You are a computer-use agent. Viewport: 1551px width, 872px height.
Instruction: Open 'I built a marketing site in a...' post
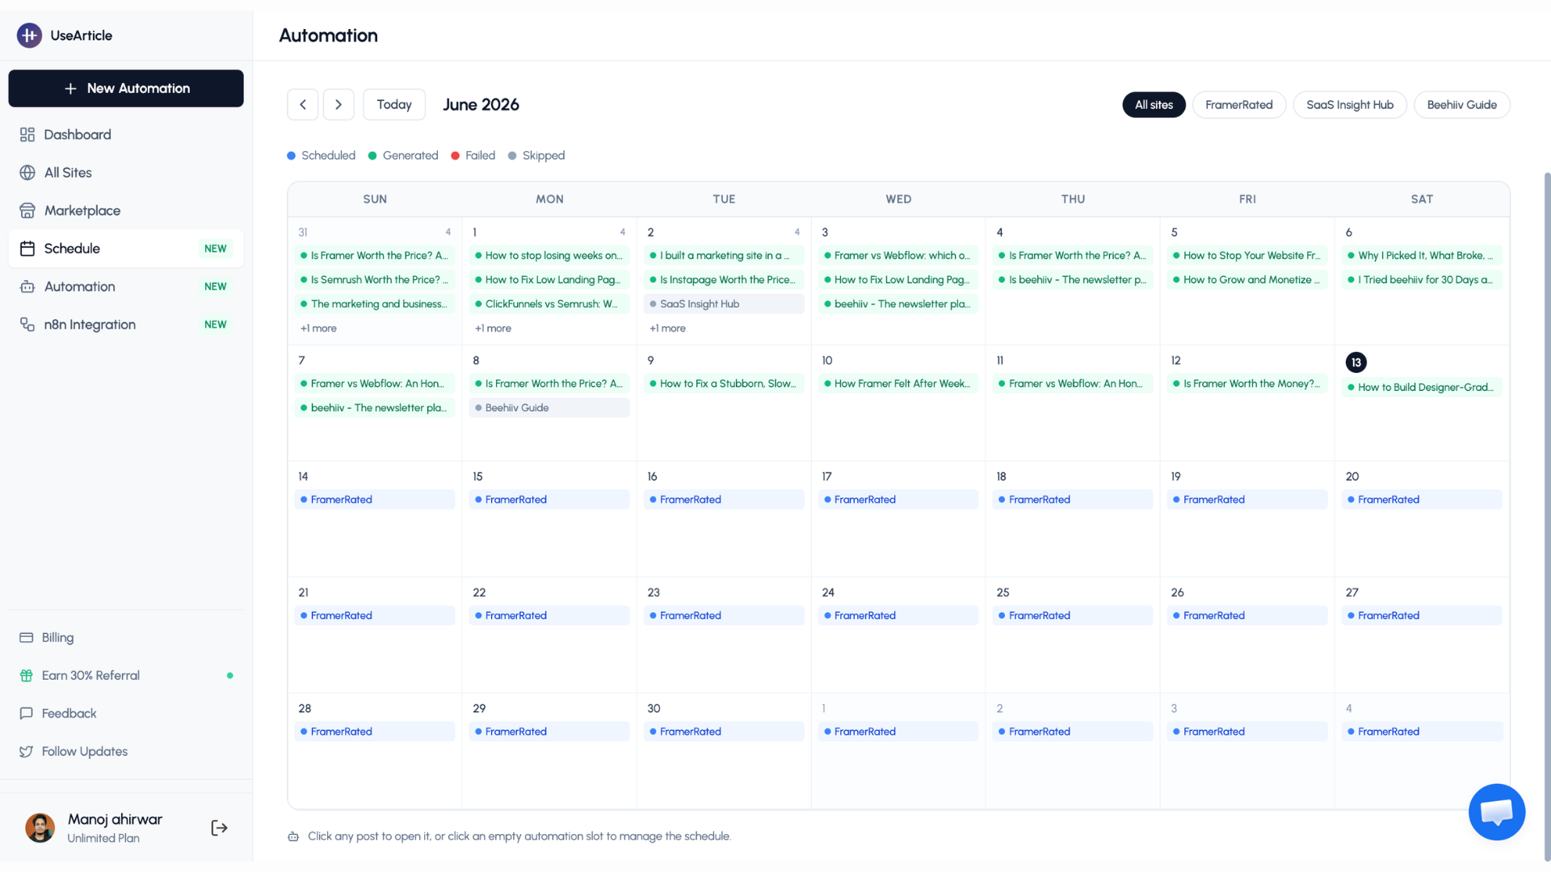(x=725, y=256)
